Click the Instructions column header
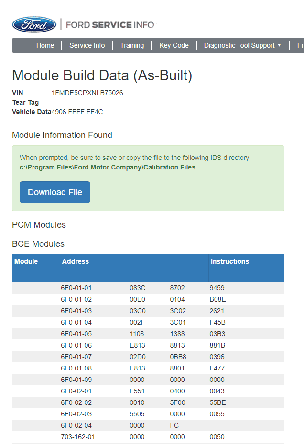Viewport: 304px width, 444px height. click(x=230, y=261)
